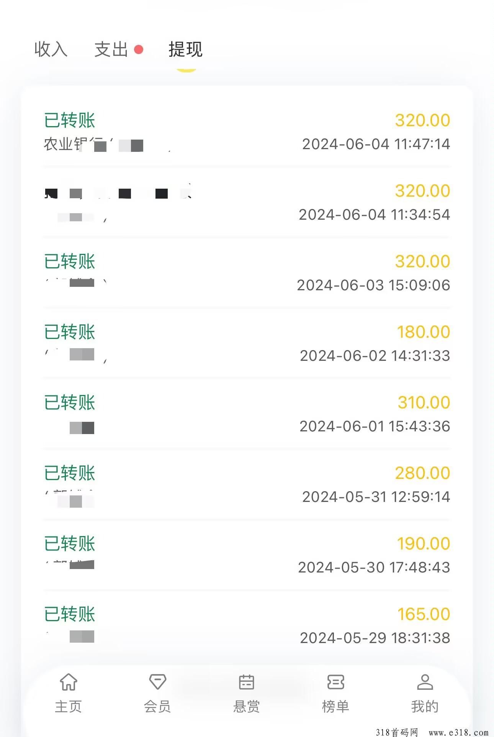The width and height of the screenshot is (494, 737).
Task: Open the membership (会员) diamond icon
Action: tap(157, 682)
